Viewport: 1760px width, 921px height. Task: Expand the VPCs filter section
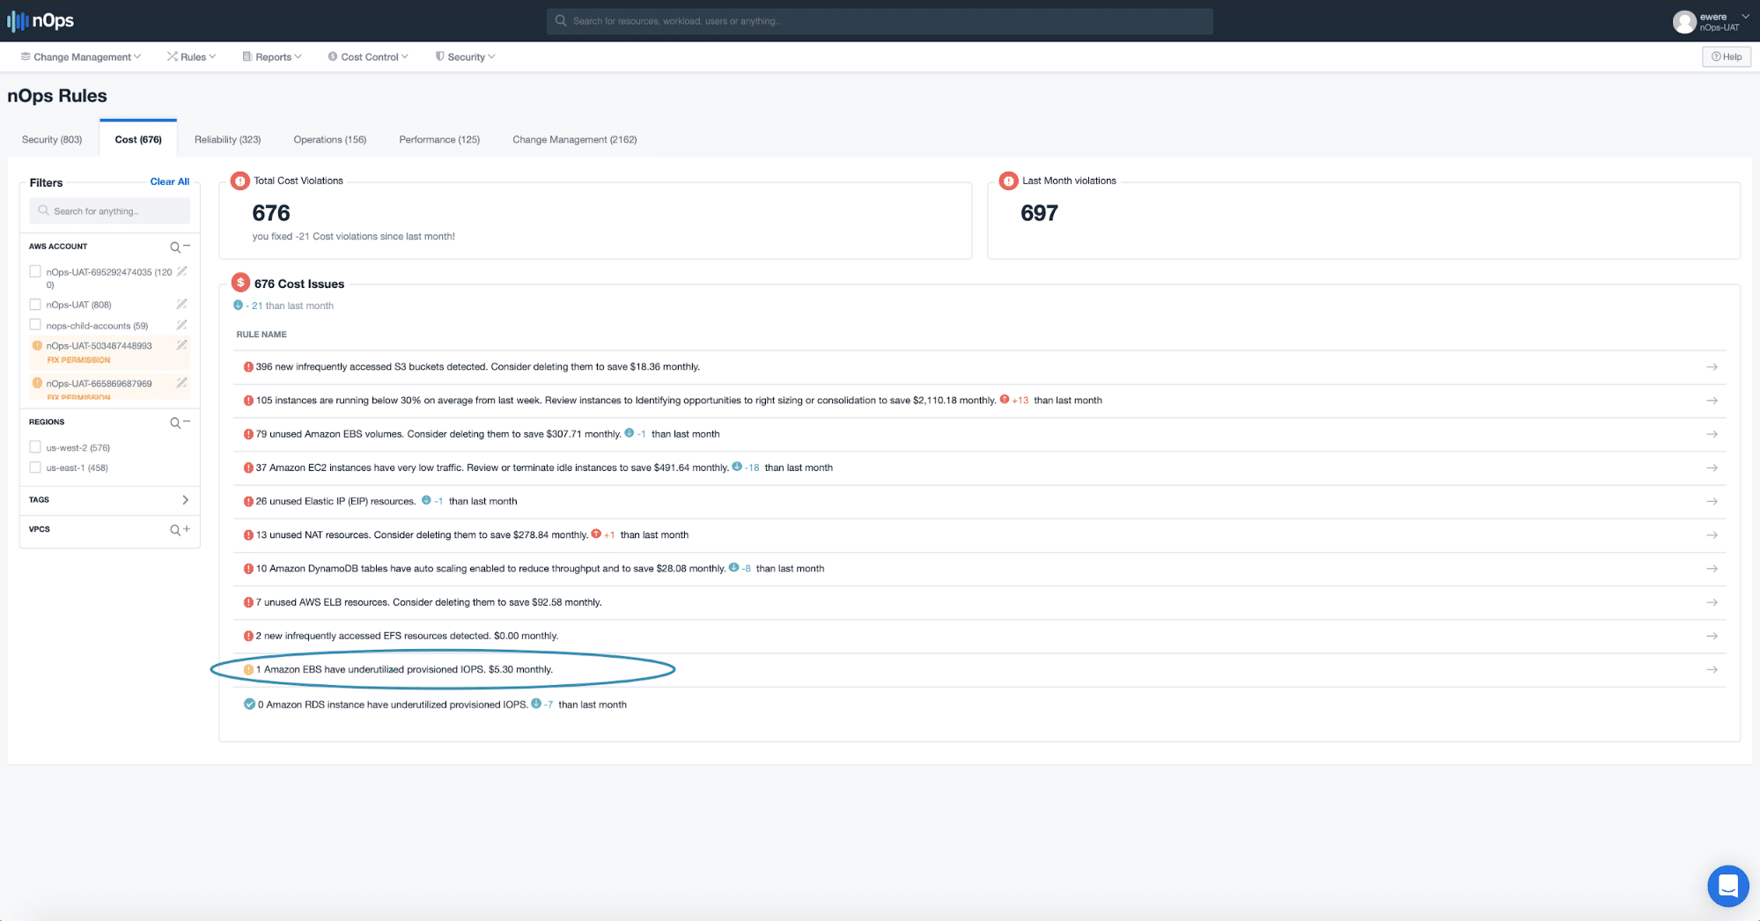point(187,529)
